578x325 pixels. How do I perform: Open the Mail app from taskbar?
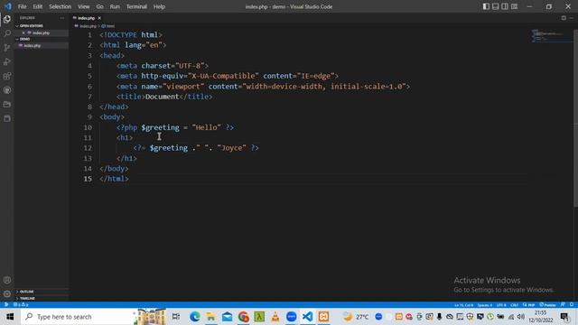[227, 317]
